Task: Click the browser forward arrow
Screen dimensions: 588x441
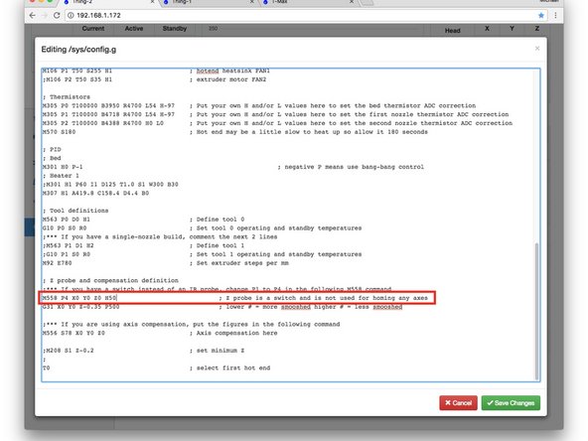Action: (45, 15)
